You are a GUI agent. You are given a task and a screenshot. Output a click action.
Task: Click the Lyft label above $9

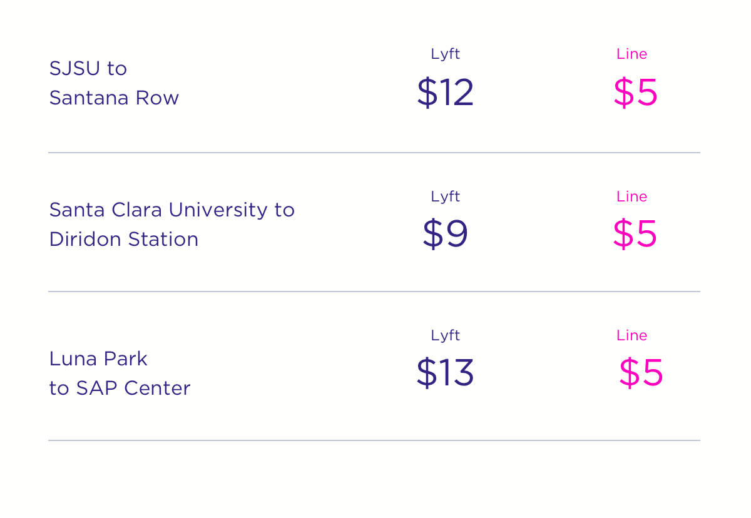click(x=445, y=197)
